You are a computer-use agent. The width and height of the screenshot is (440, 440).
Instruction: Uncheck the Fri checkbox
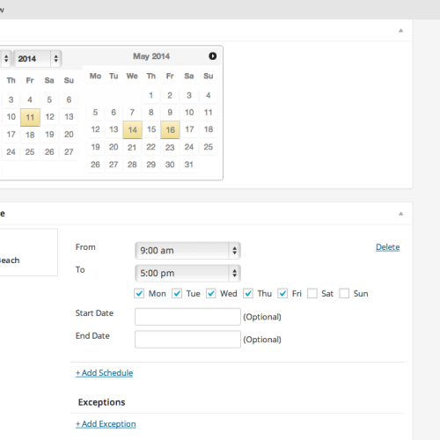pos(282,293)
